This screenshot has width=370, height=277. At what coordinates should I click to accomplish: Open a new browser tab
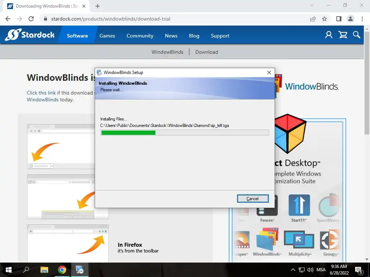pos(98,6)
